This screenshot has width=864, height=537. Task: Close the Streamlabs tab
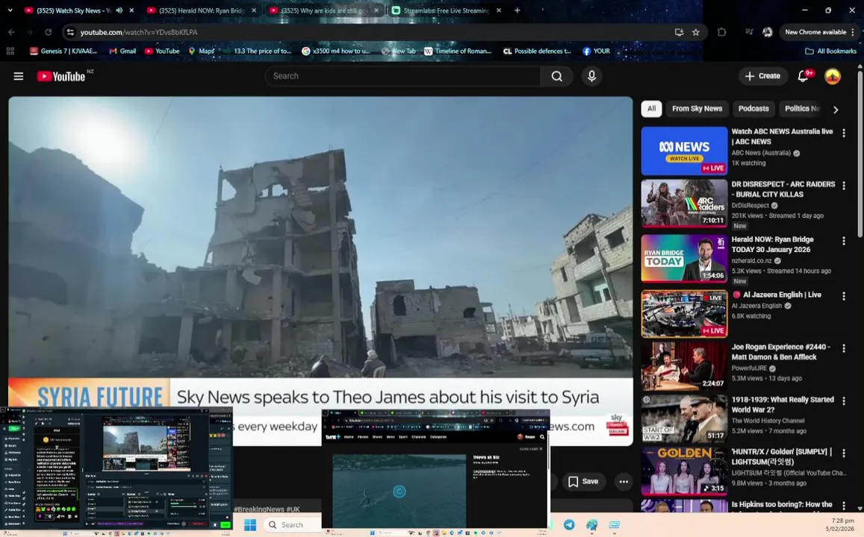click(499, 10)
